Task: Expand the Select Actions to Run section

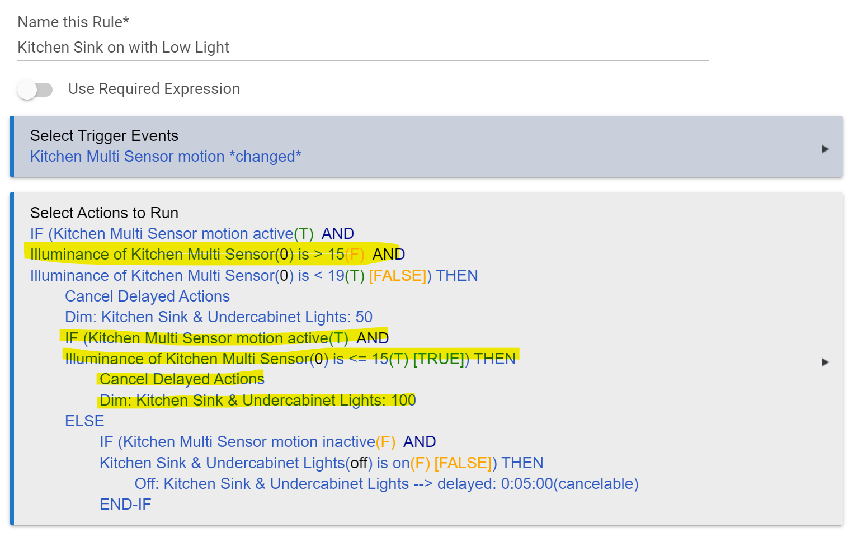Action: click(824, 362)
